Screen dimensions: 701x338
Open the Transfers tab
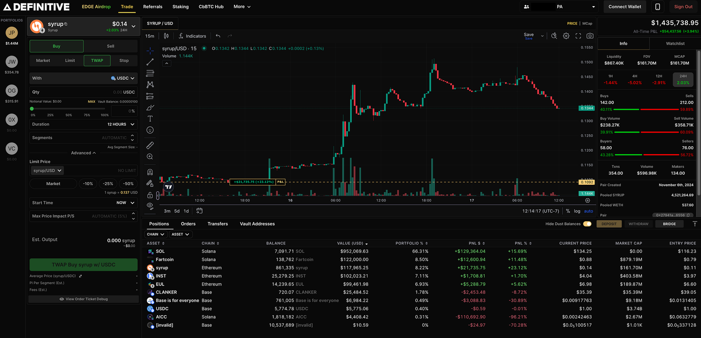click(218, 224)
